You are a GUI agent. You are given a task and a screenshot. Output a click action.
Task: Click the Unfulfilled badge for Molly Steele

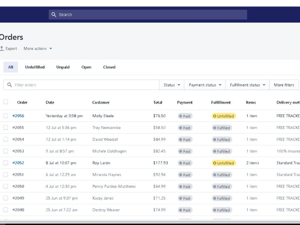pyautogui.click(x=224, y=116)
